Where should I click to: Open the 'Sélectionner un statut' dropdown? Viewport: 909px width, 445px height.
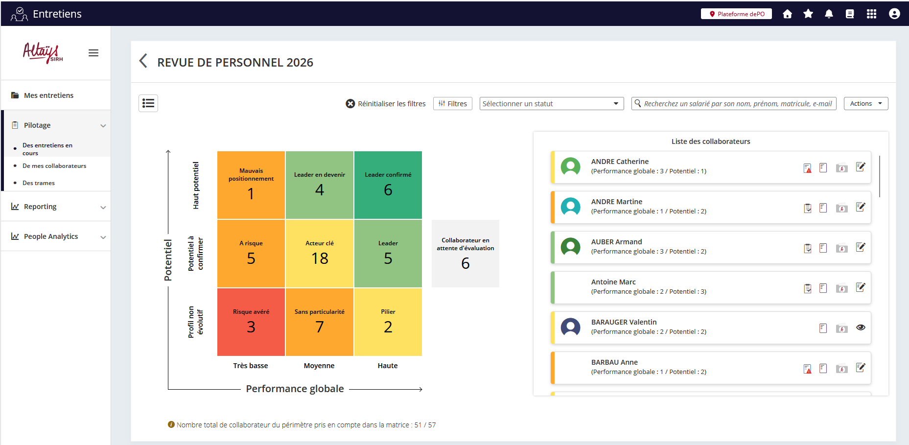(551, 103)
